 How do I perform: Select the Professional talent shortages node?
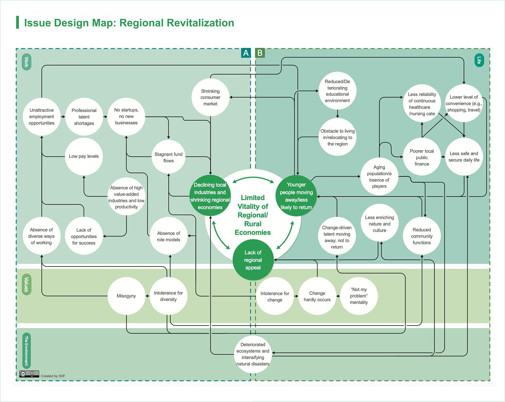(x=84, y=117)
